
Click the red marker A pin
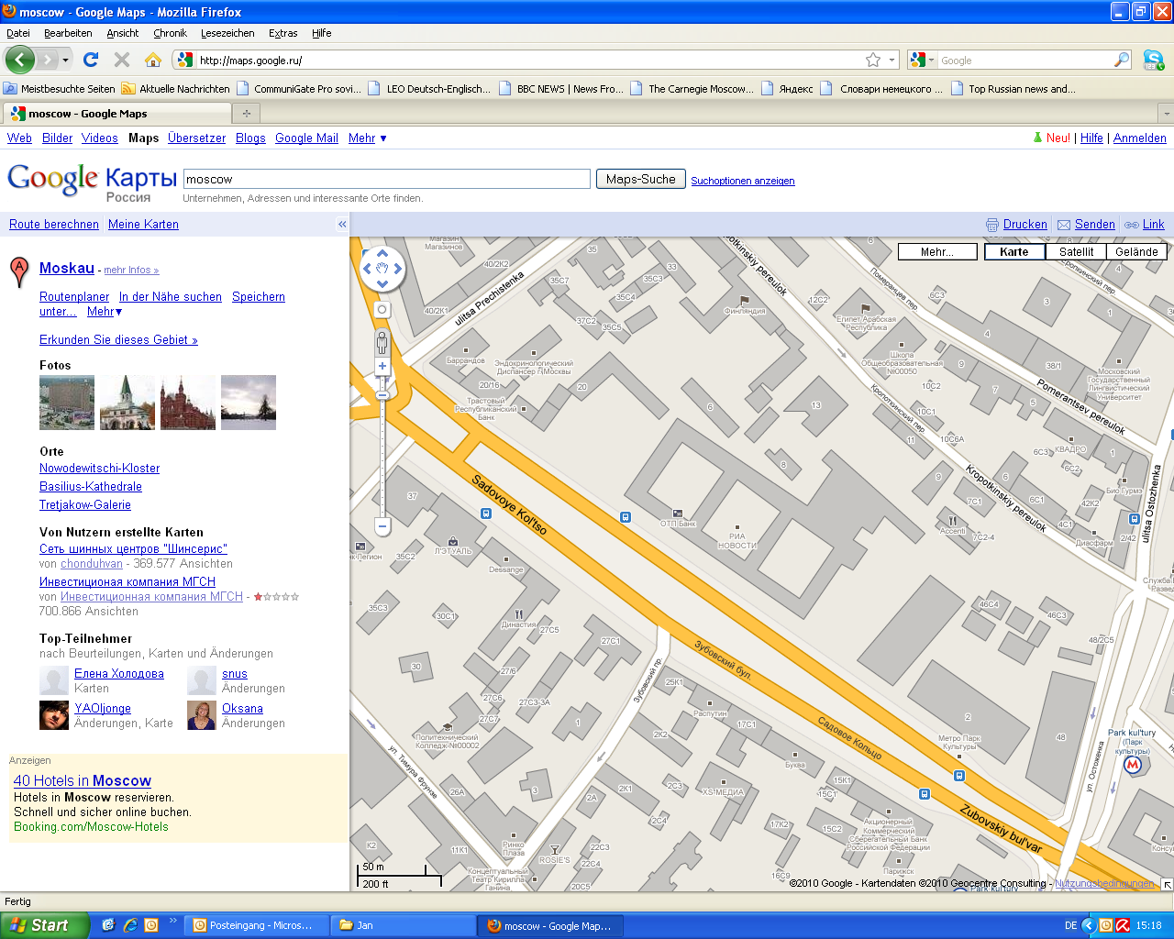pyautogui.click(x=19, y=272)
